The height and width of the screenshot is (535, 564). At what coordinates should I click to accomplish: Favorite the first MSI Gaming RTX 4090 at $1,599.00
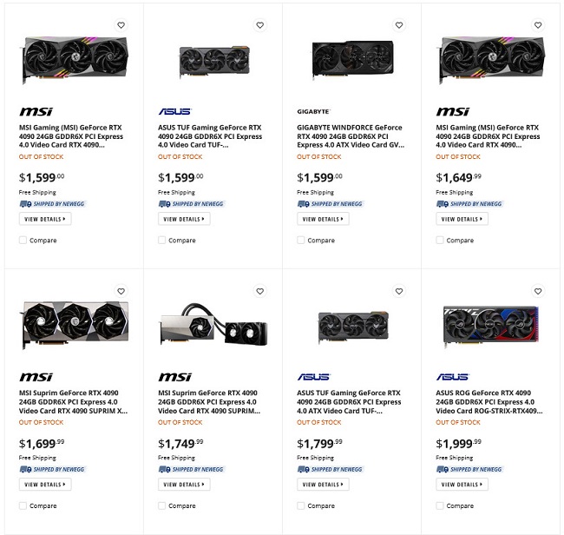pyautogui.click(x=121, y=26)
